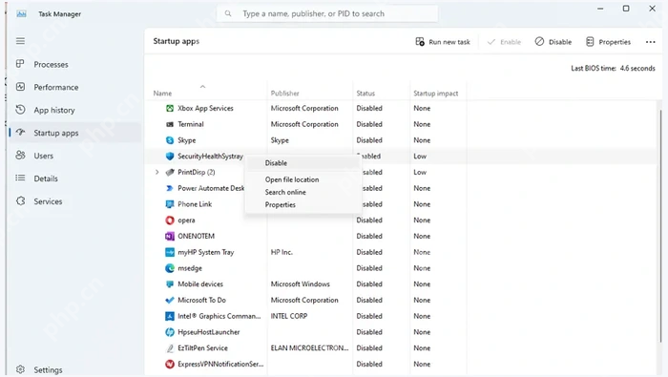This screenshot has height=377, width=668.
Task: Click the vertical scrollbar of the list
Action: 660,226
